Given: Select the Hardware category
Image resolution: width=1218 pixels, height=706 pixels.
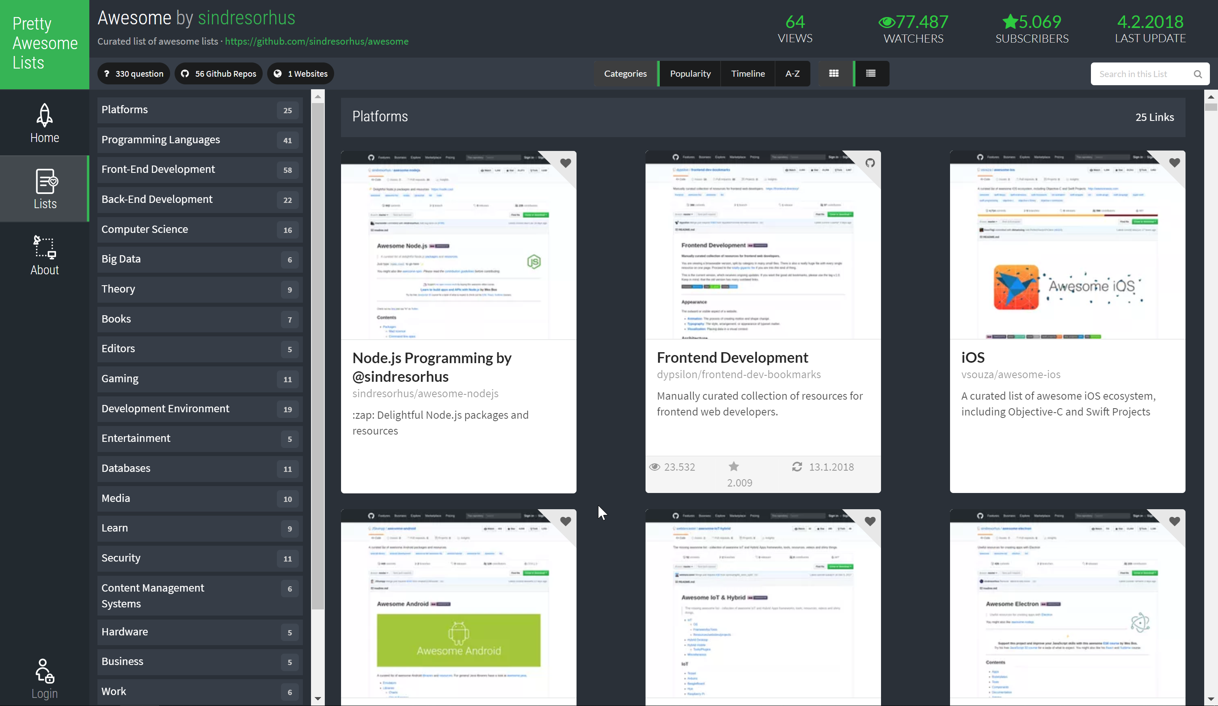Looking at the screenshot, I should pyautogui.click(x=200, y=632).
